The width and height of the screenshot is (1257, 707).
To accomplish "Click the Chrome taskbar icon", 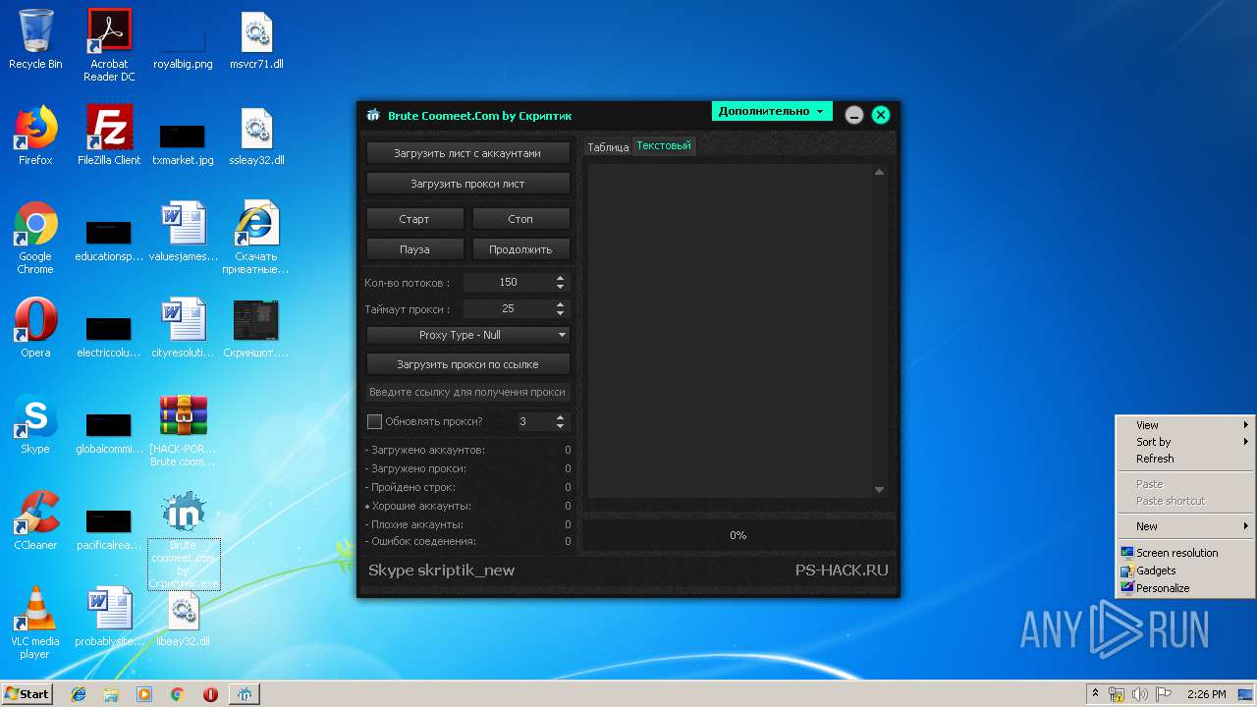I will (x=178, y=694).
